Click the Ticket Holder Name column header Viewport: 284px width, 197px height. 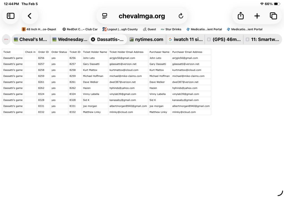[x=95, y=52]
